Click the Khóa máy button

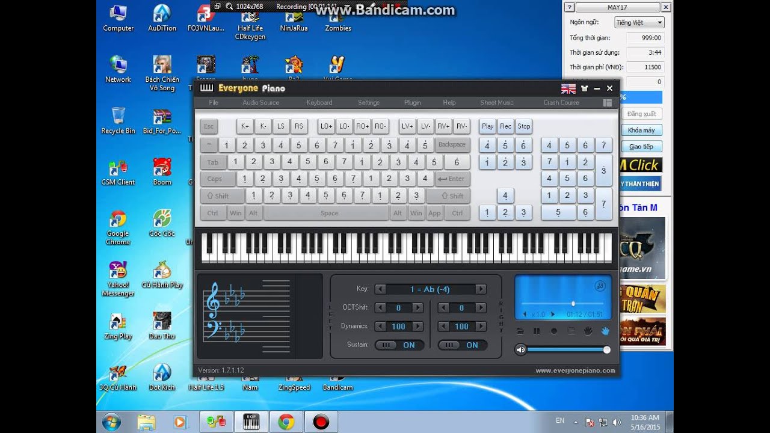(641, 130)
